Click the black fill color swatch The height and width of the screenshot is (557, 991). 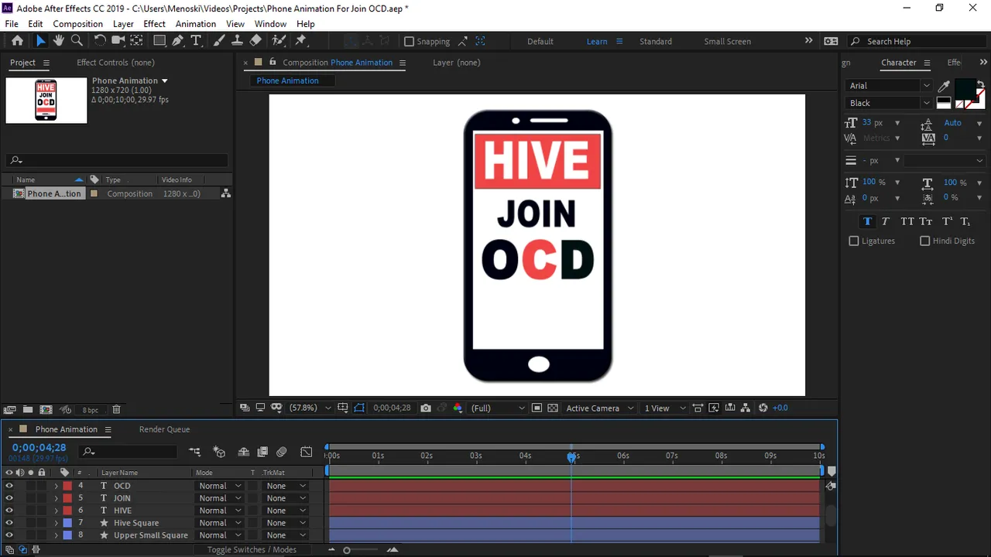tap(965, 88)
